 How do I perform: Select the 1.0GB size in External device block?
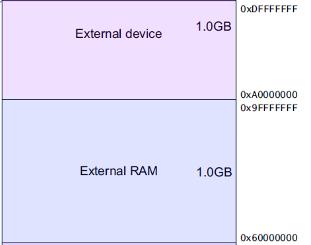click(214, 27)
